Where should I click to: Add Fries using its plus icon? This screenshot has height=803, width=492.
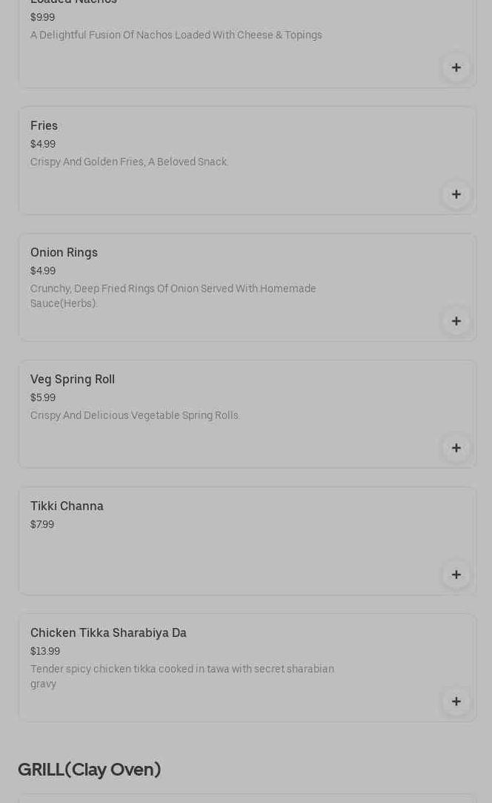click(x=456, y=194)
